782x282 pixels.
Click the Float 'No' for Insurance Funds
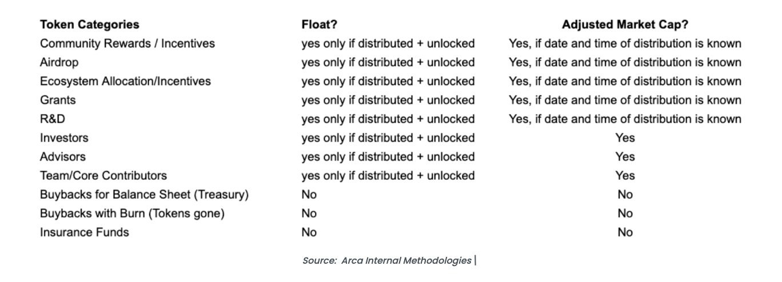click(x=309, y=232)
